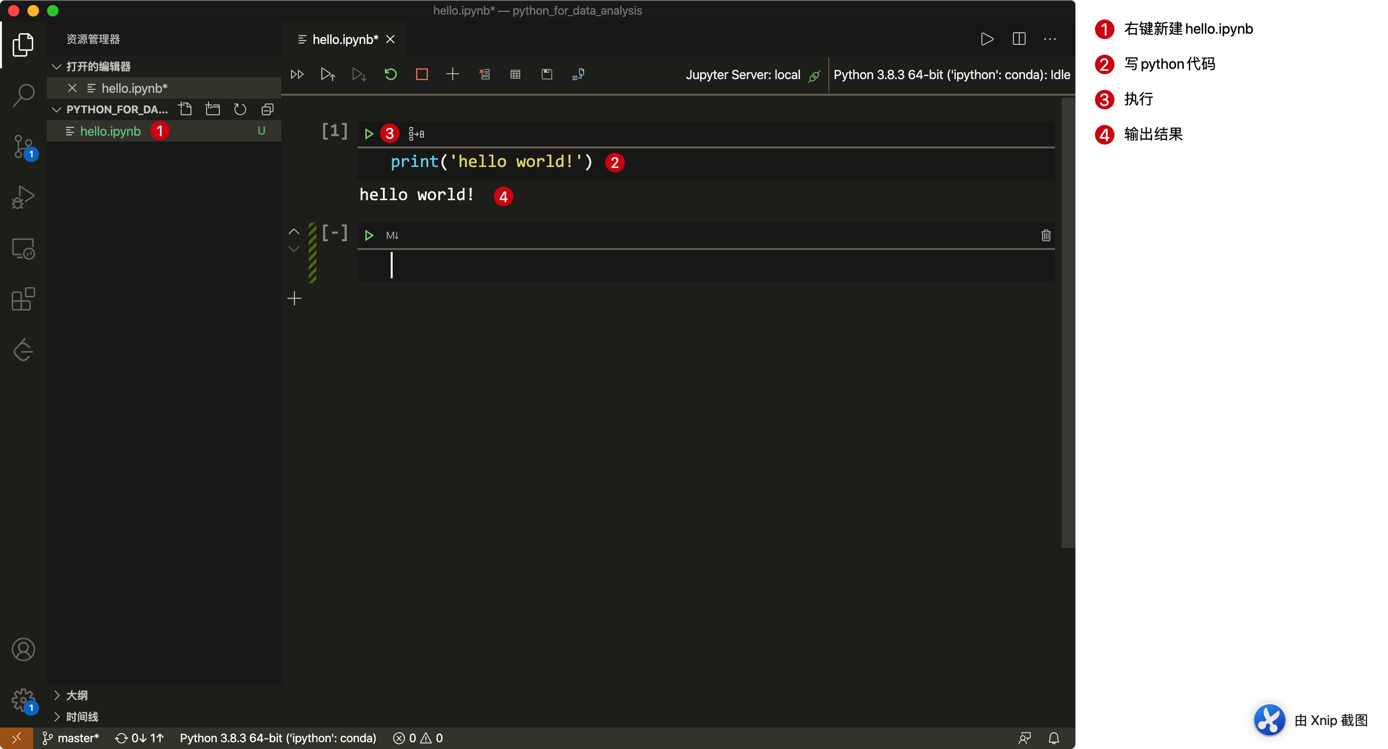Screen dimensions: 1388x749
Task: Open hello.ipynb in the file tree
Action: pyautogui.click(x=164, y=131)
